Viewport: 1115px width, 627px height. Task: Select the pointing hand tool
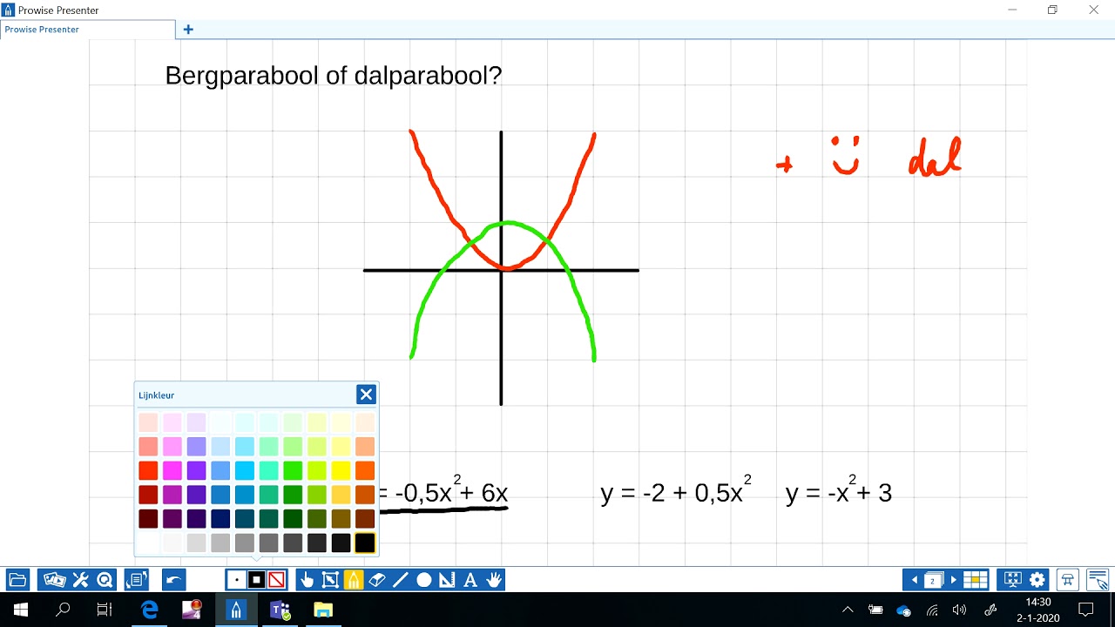pos(307,580)
